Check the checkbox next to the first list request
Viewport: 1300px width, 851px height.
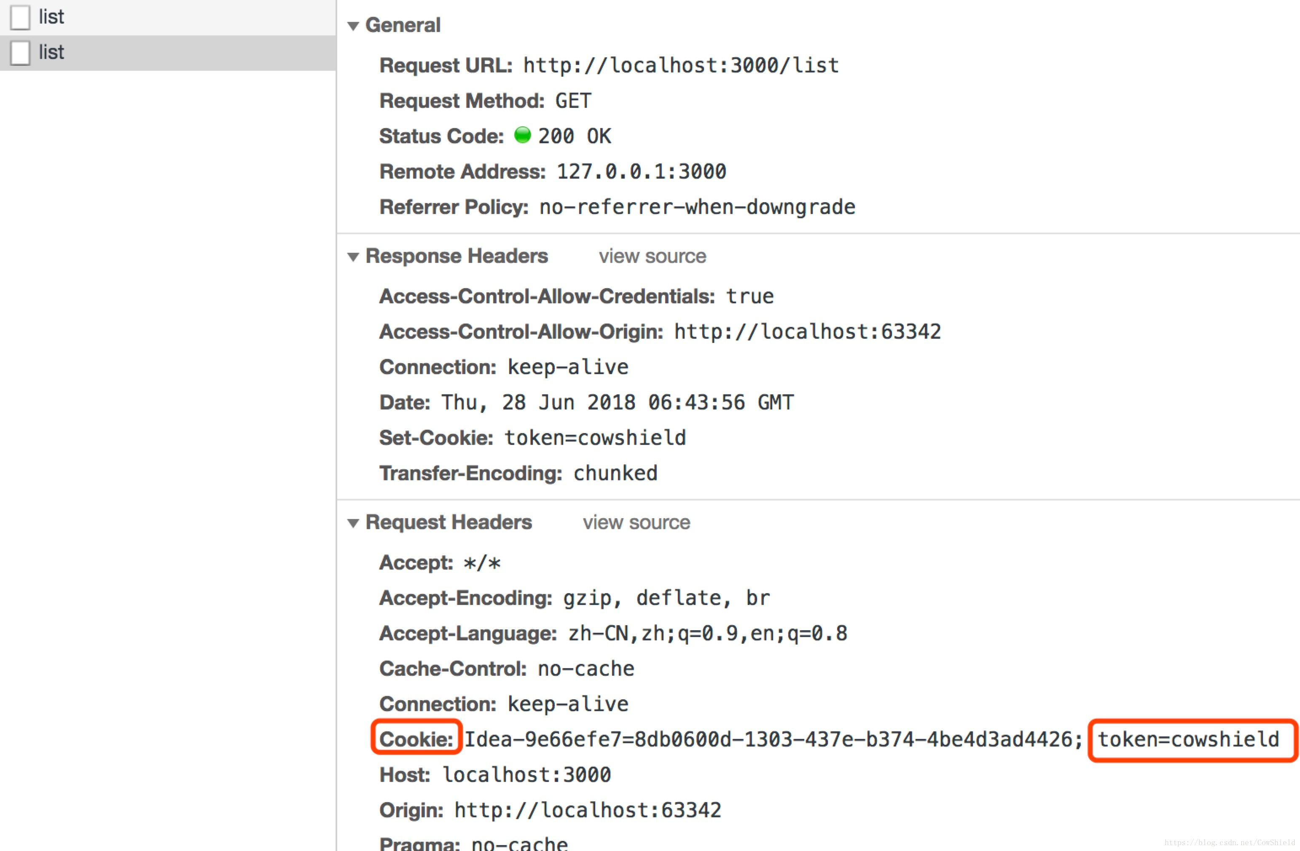click(20, 17)
